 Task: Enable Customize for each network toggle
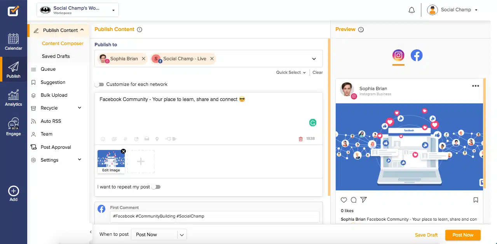point(99,84)
